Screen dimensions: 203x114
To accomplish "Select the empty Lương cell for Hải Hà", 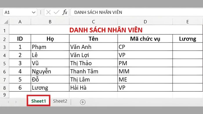I will [x=188, y=88].
